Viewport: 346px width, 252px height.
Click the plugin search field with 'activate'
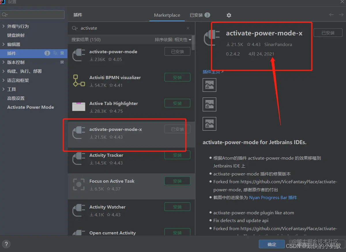131,28
